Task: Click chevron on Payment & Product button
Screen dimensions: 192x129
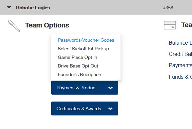Action: pos(110,88)
